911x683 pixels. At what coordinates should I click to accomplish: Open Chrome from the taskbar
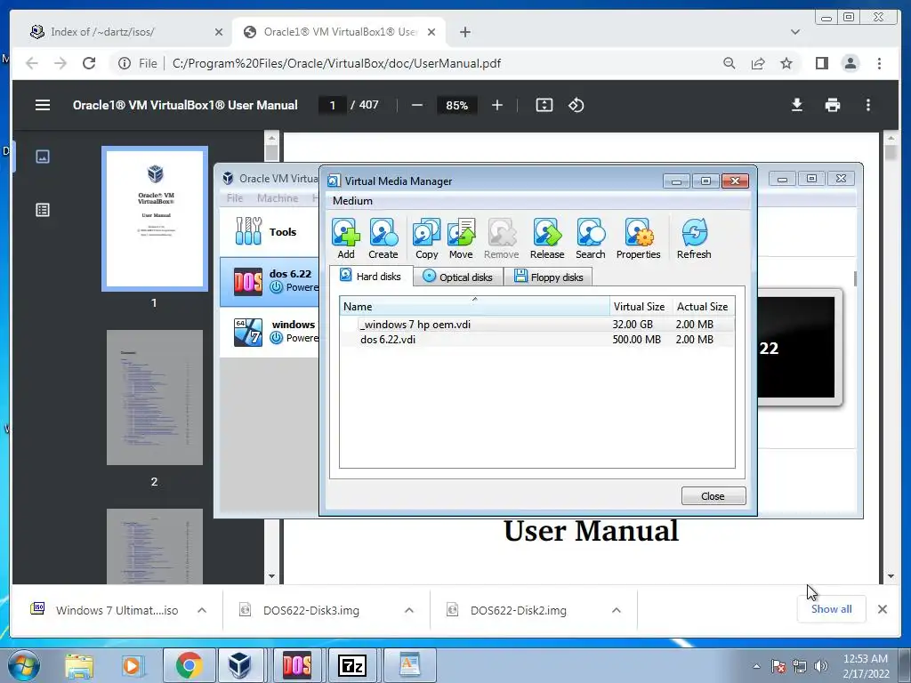click(x=189, y=665)
